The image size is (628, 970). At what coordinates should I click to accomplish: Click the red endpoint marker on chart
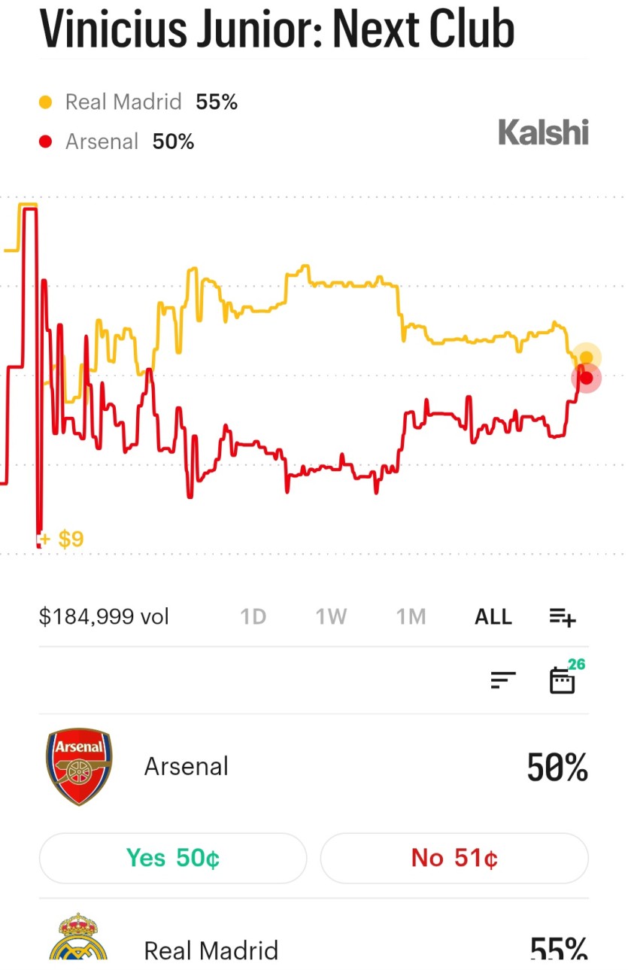coord(587,378)
